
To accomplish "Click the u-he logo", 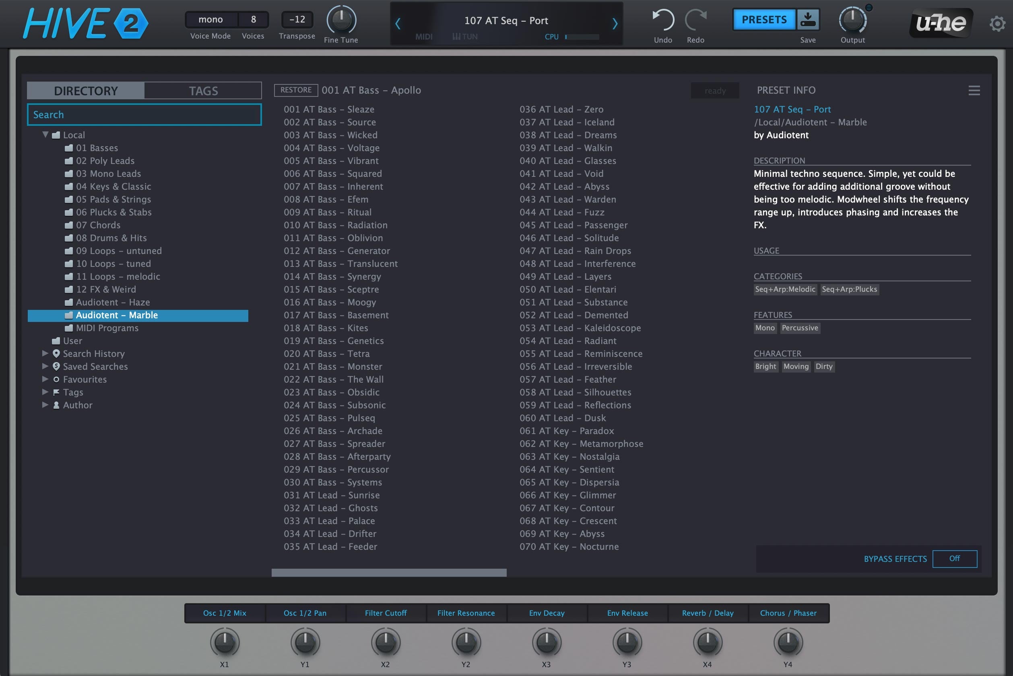I will pyautogui.click(x=941, y=23).
